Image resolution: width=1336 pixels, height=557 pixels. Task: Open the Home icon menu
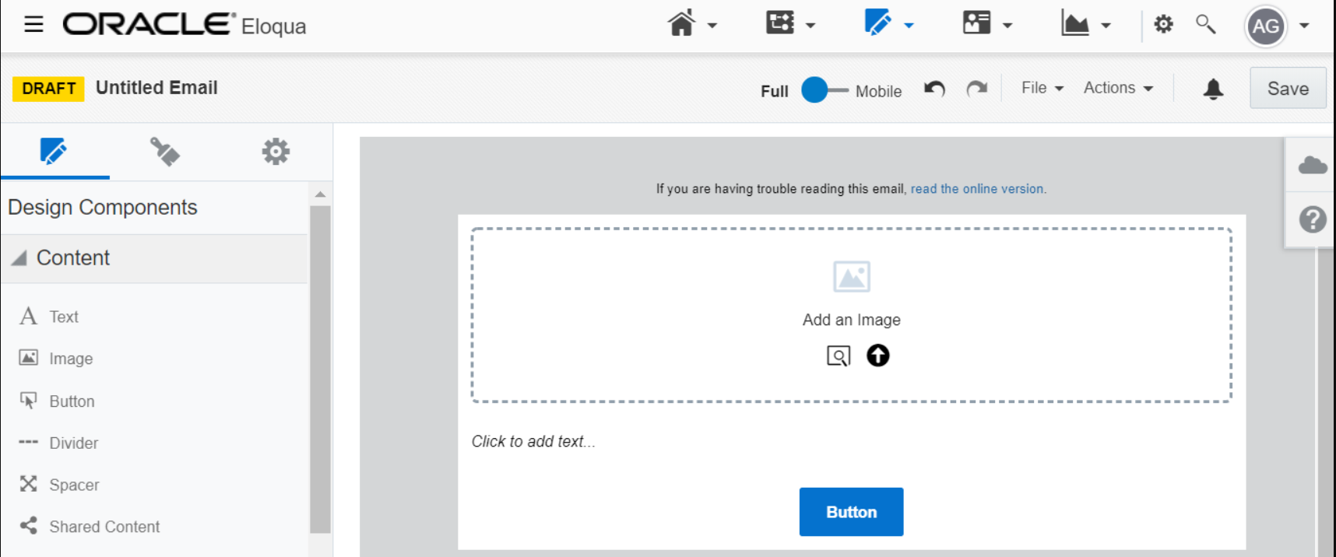[x=681, y=23]
